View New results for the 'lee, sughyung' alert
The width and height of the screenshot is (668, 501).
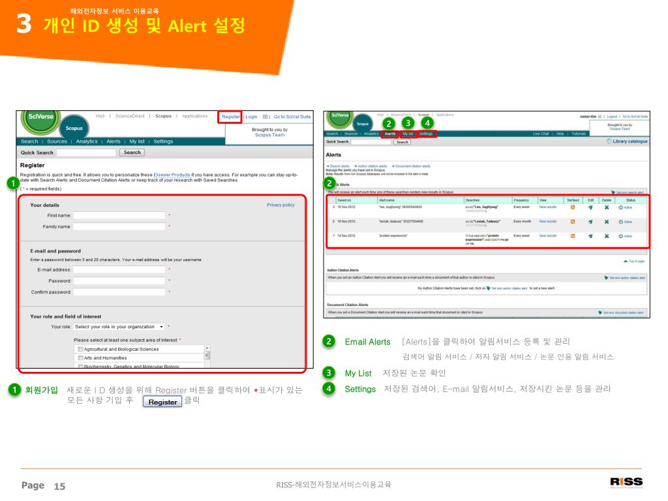click(x=548, y=207)
